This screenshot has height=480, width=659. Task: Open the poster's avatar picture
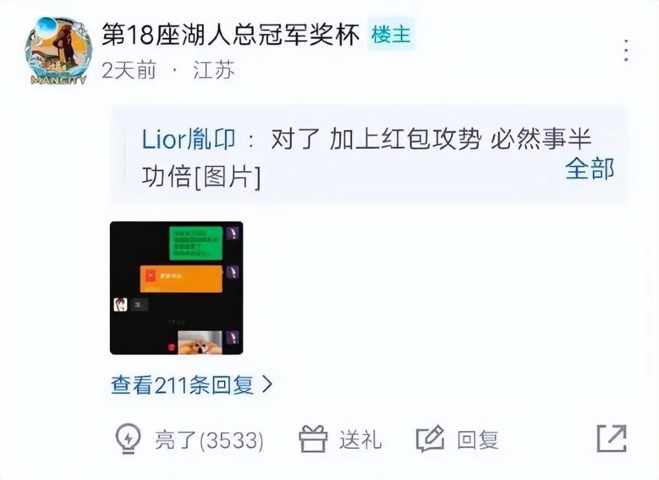(59, 51)
